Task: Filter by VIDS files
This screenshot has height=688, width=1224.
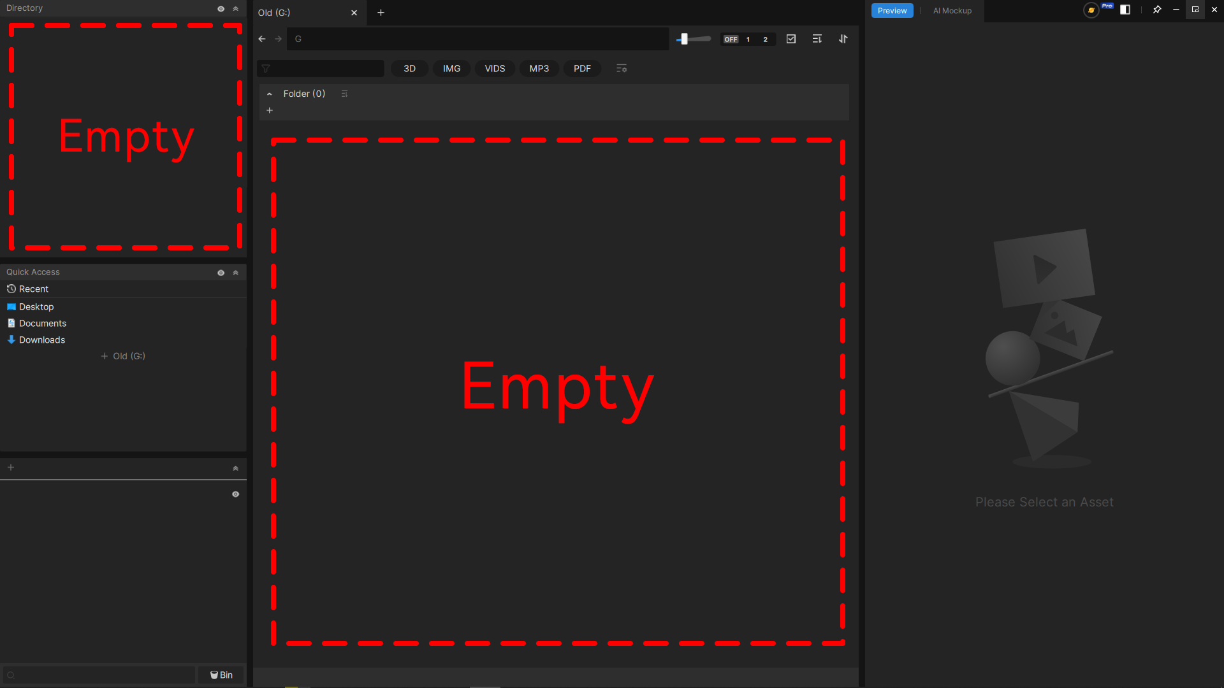Action: pyautogui.click(x=495, y=69)
